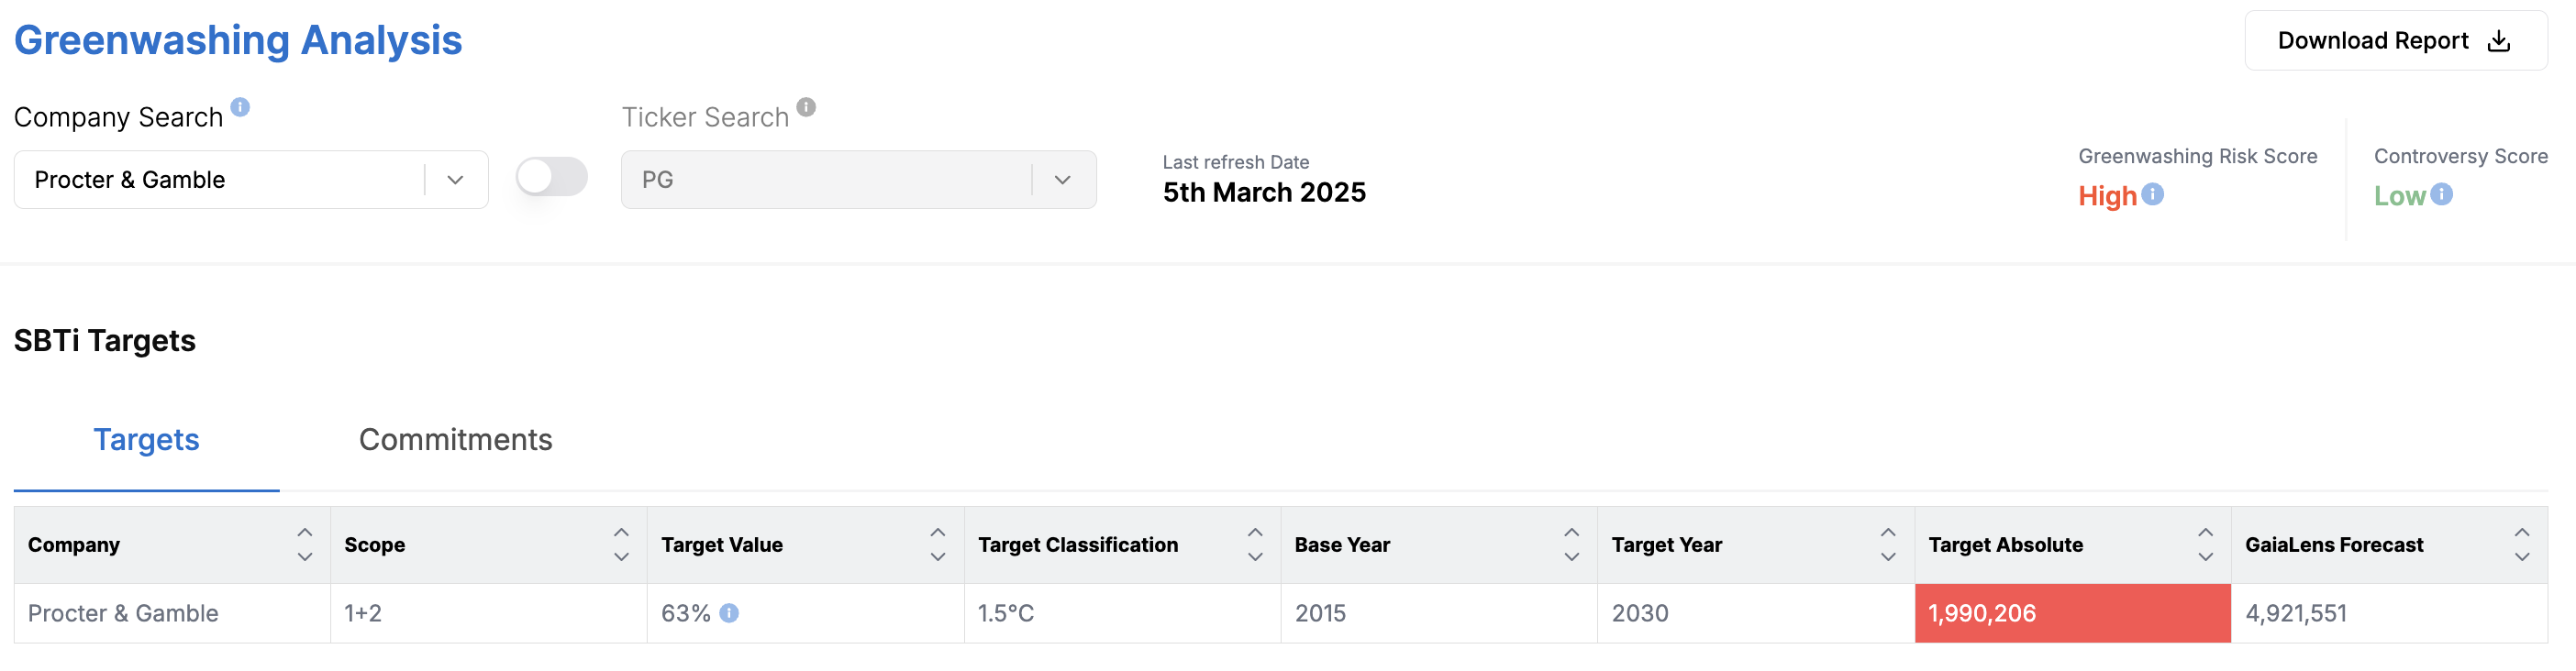Sort by Target Value column arrows
The image size is (2576, 671).
pos(938,545)
